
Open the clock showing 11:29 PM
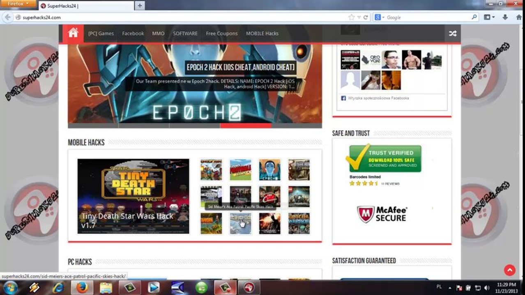(x=507, y=287)
